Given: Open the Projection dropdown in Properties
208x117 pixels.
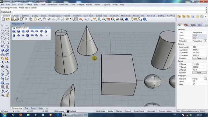Looking at the screenshot, I should [205, 41].
